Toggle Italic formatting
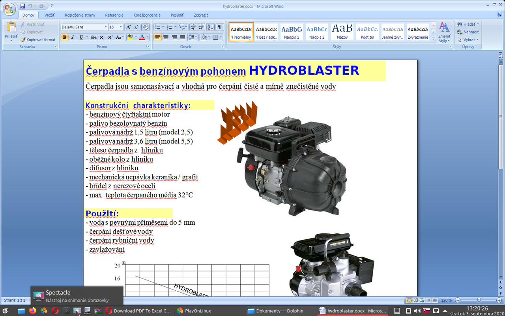 (x=73, y=38)
